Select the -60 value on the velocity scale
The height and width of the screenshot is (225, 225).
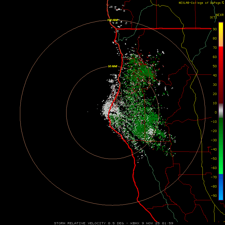214,168
